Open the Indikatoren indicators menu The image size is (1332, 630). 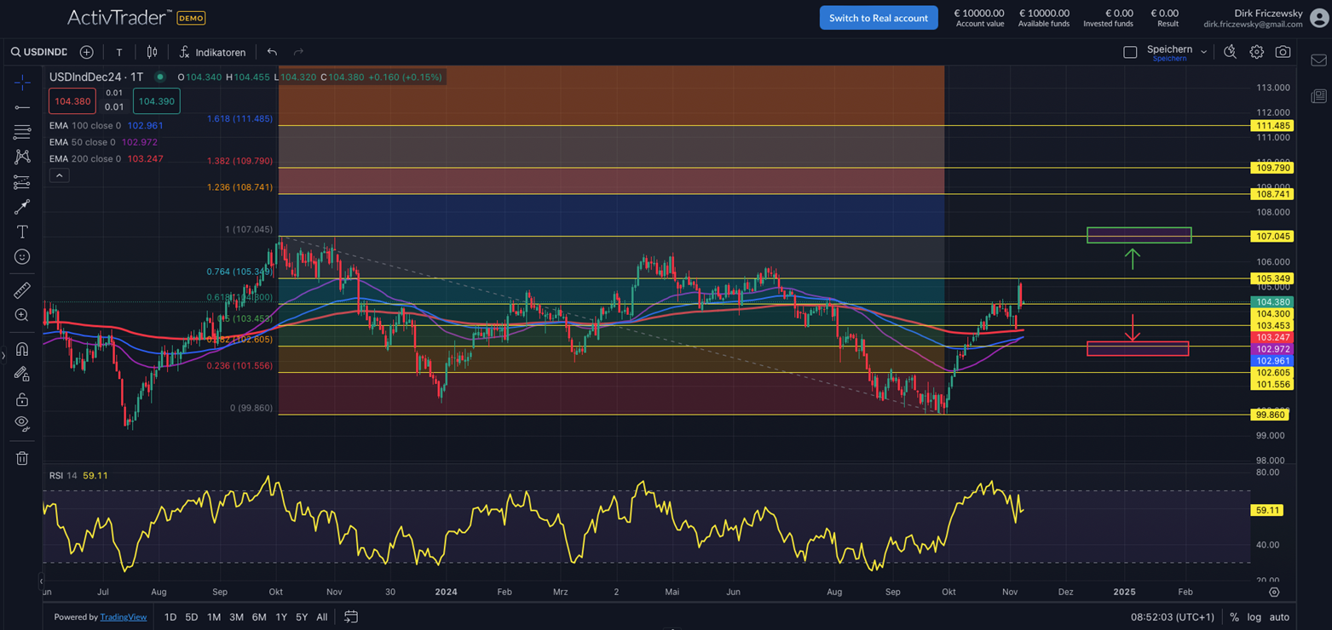[211, 52]
